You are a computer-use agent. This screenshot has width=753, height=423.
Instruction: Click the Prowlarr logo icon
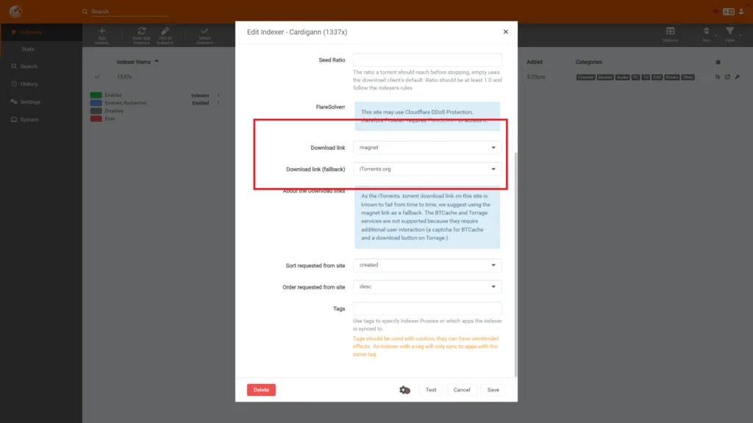tap(15, 12)
